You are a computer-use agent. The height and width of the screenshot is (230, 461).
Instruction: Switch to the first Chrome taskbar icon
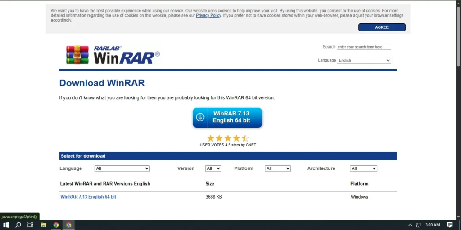coord(56,225)
